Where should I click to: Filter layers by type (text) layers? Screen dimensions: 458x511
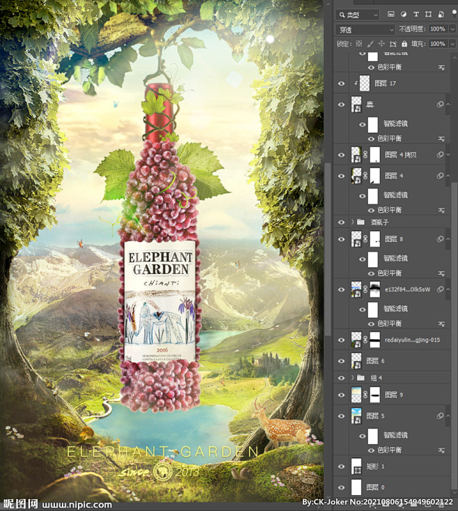click(x=416, y=15)
